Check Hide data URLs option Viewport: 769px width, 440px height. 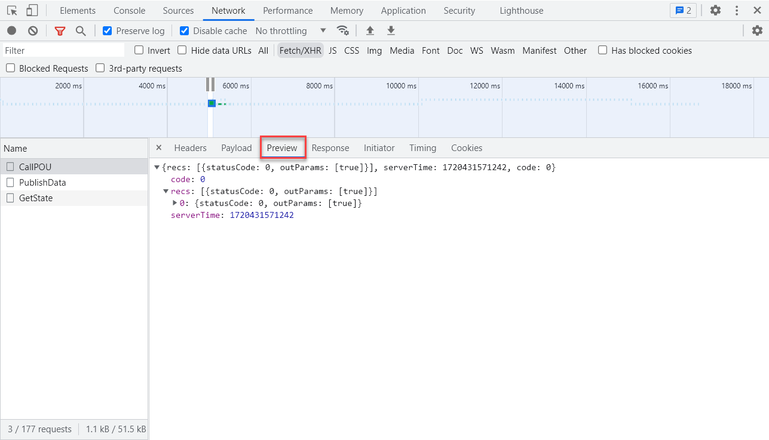tap(182, 50)
